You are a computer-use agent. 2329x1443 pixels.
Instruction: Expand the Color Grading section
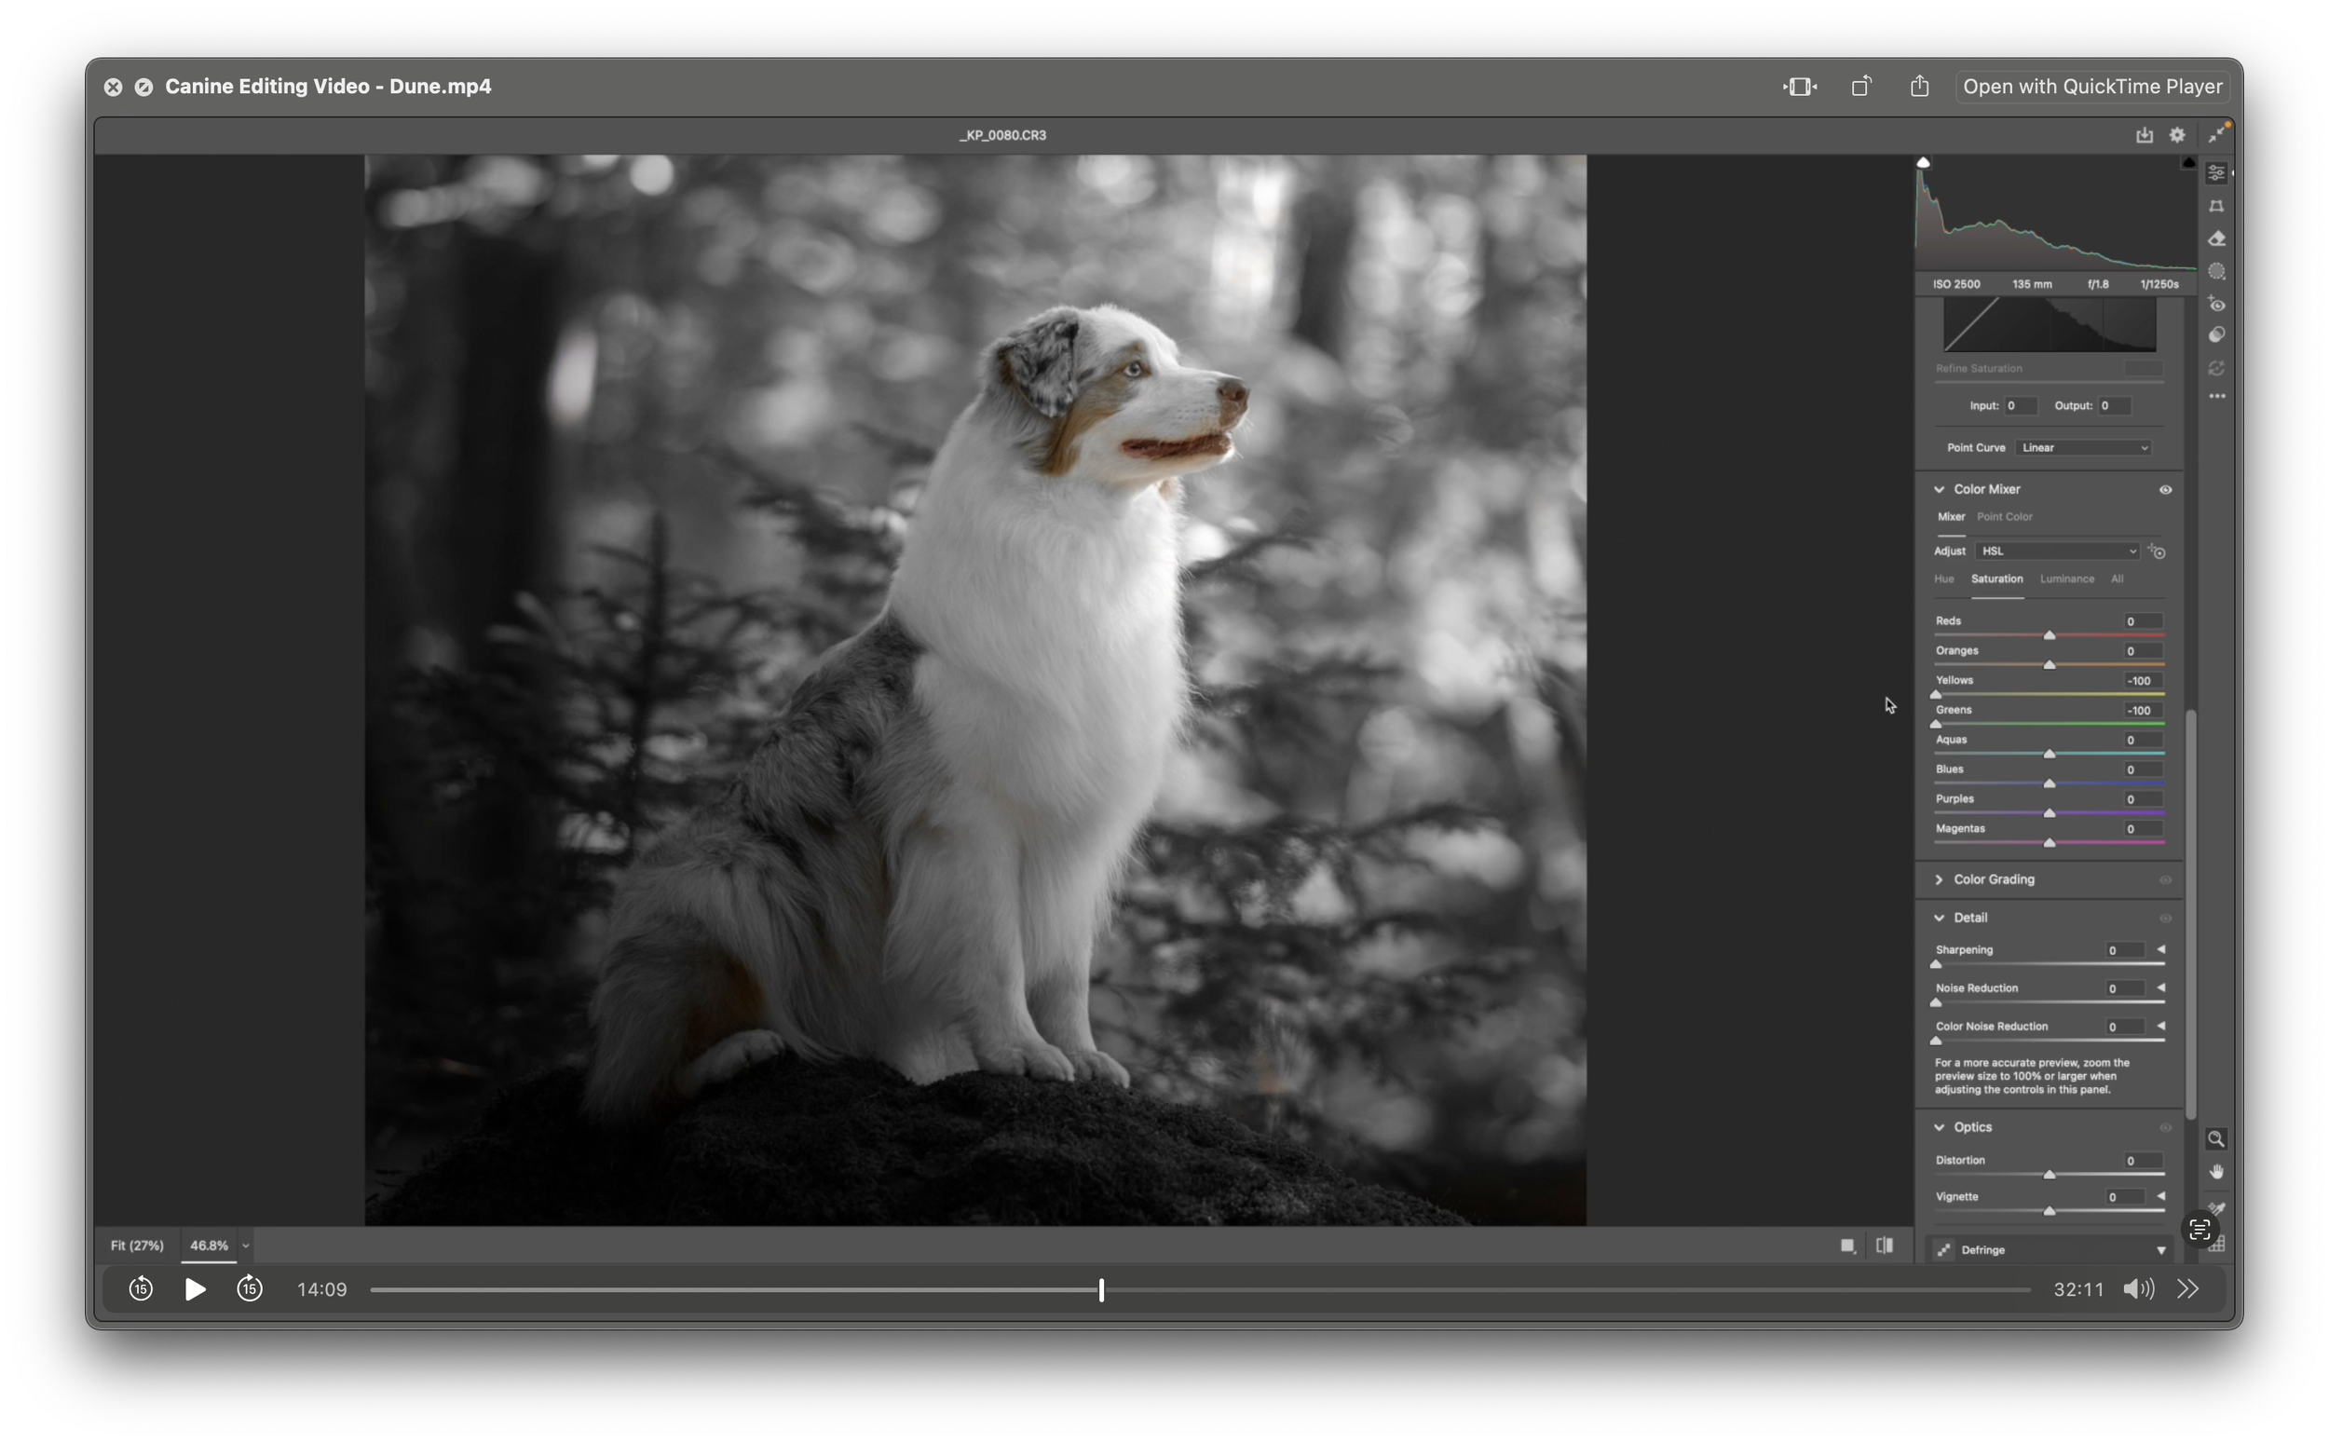[x=1939, y=880]
